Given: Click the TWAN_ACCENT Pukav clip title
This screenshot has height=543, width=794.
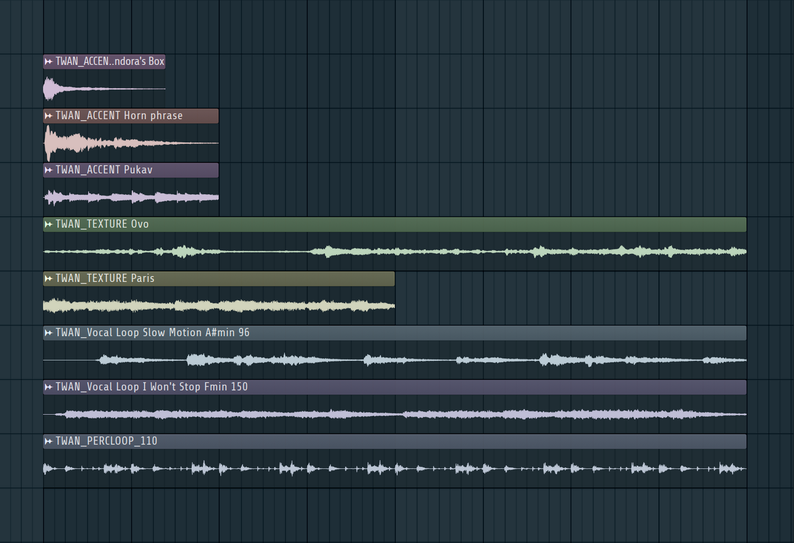Looking at the screenshot, I should point(104,170).
